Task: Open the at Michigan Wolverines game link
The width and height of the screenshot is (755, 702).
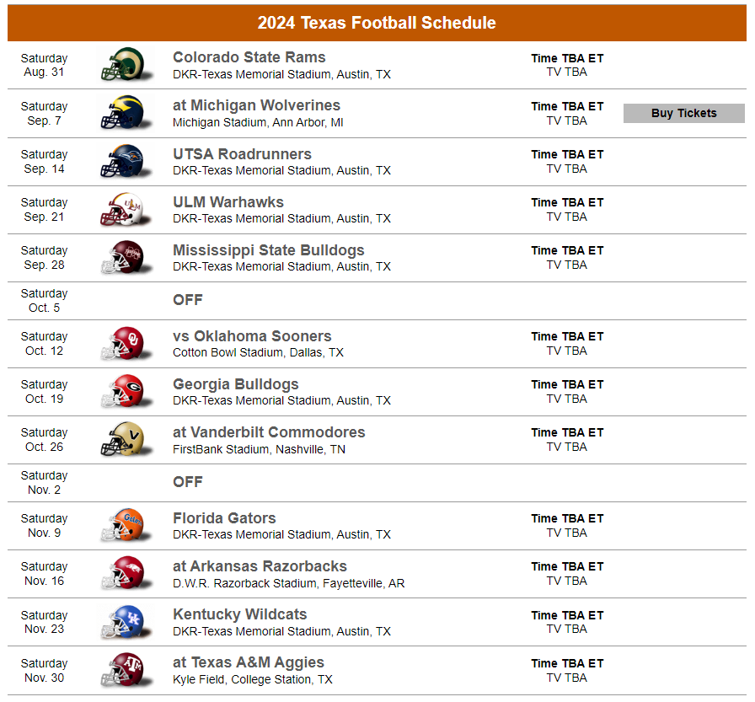Action: pyautogui.click(x=256, y=106)
